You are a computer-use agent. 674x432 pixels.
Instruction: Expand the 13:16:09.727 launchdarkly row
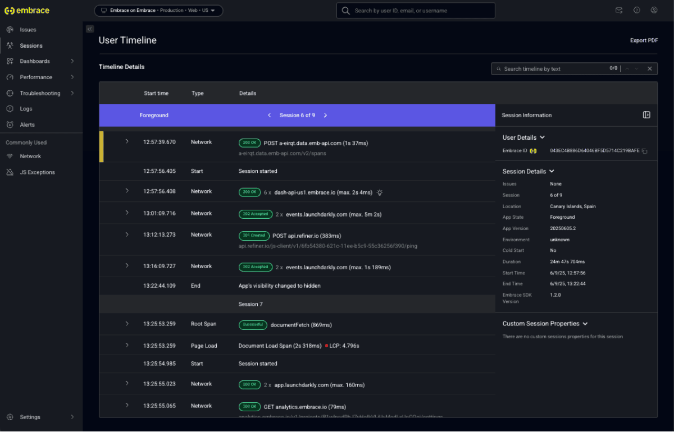127,266
